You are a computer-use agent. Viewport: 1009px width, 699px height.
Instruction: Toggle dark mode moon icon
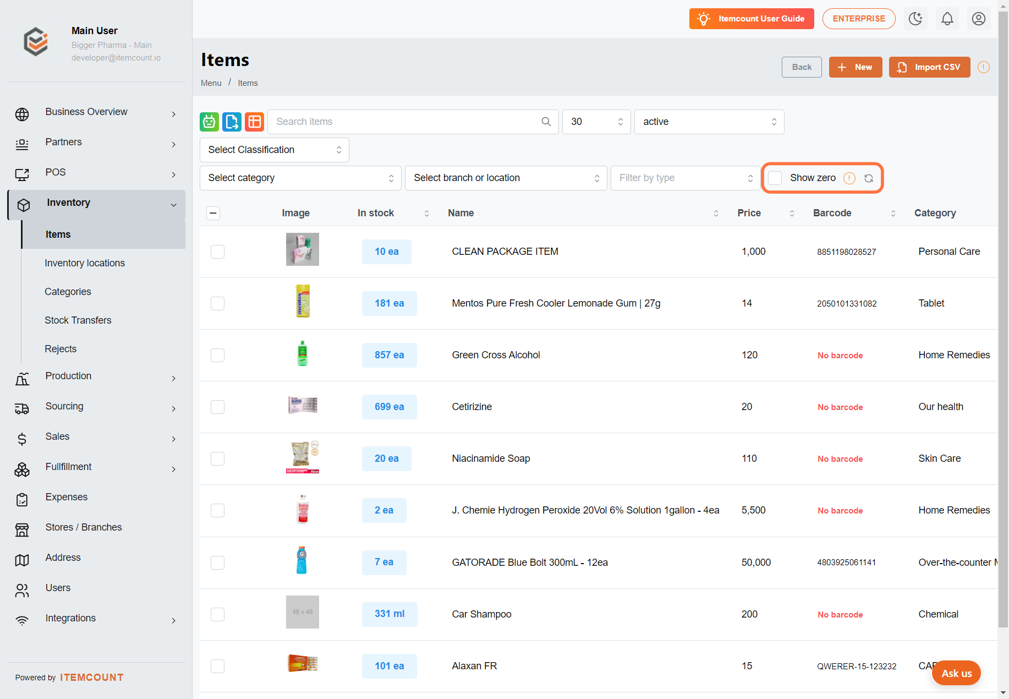915,19
